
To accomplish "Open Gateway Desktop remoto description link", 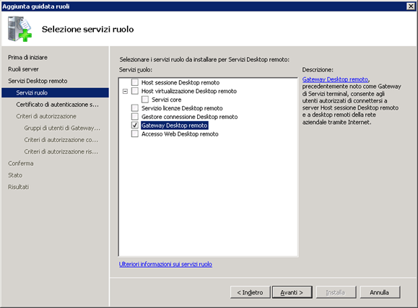I will [x=335, y=79].
